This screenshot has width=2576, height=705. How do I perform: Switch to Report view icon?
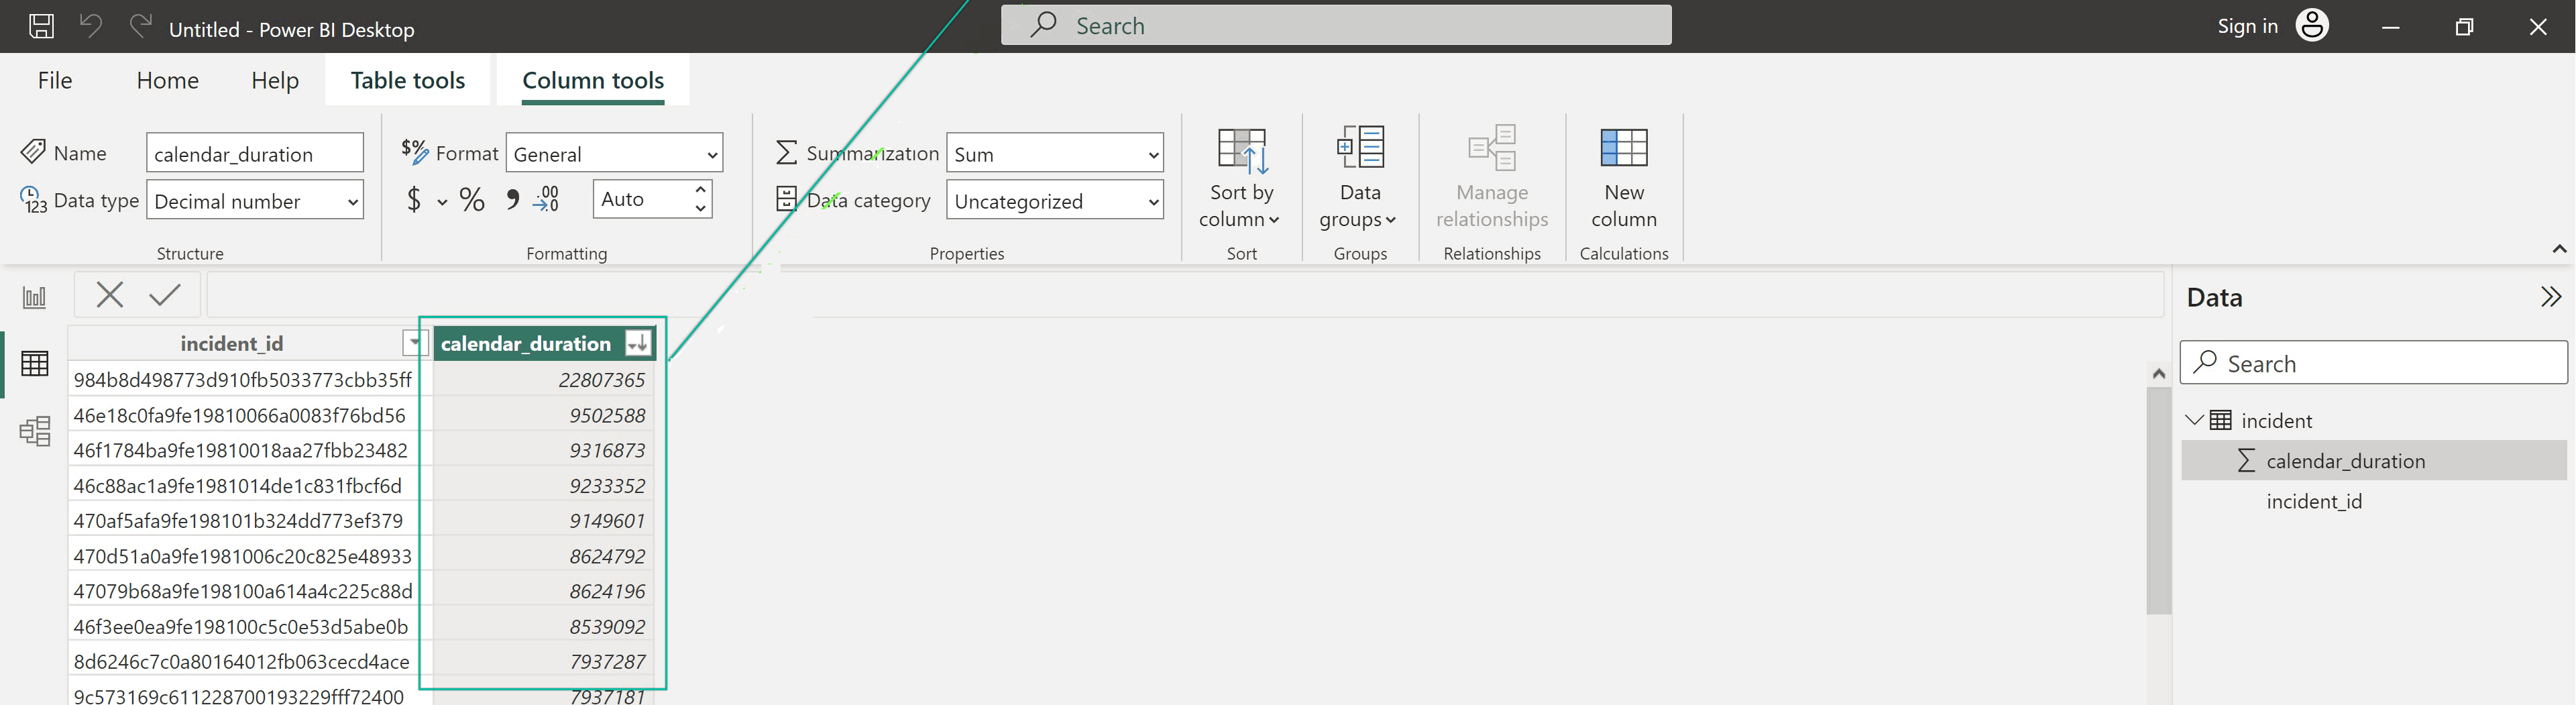[35, 297]
